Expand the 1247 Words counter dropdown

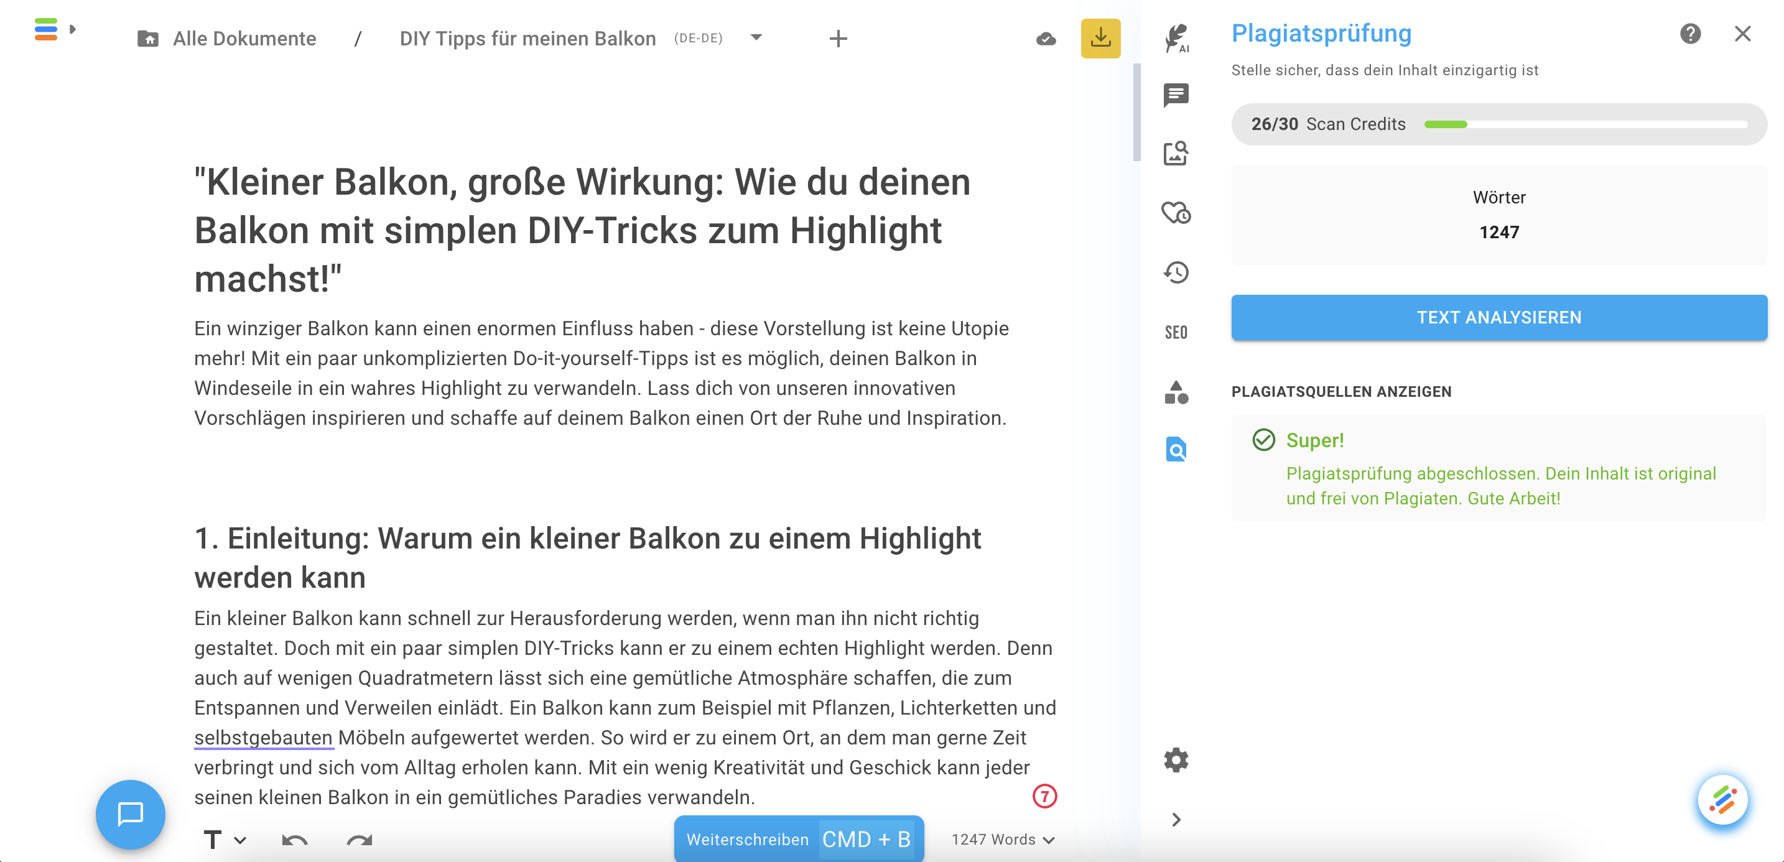tap(1002, 839)
